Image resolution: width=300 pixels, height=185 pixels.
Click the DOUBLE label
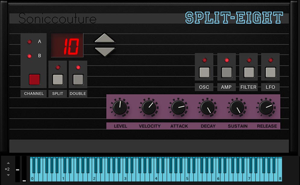(78, 94)
